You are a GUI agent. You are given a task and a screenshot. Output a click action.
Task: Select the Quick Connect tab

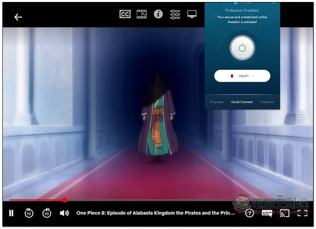tap(242, 102)
